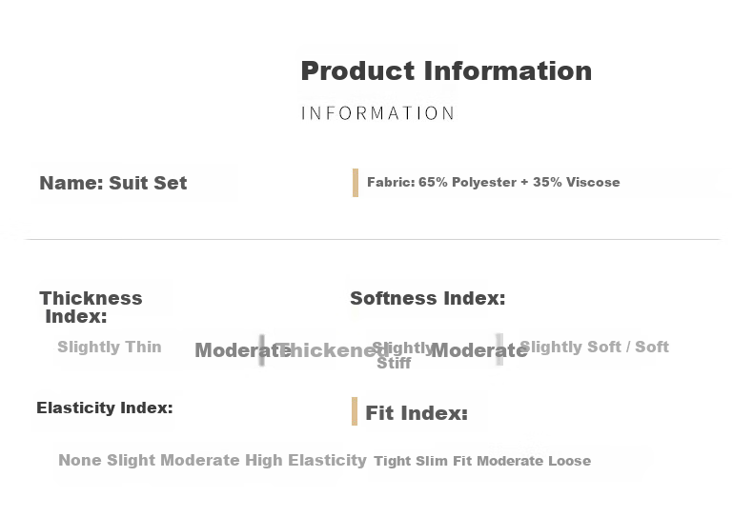Select the High Elasticity option
Viewport: 753px width, 517px height.
[x=306, y=460]
